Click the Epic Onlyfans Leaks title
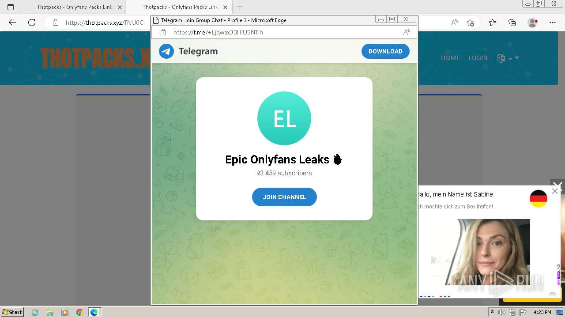Screen dimensions: 565x318 283,159
